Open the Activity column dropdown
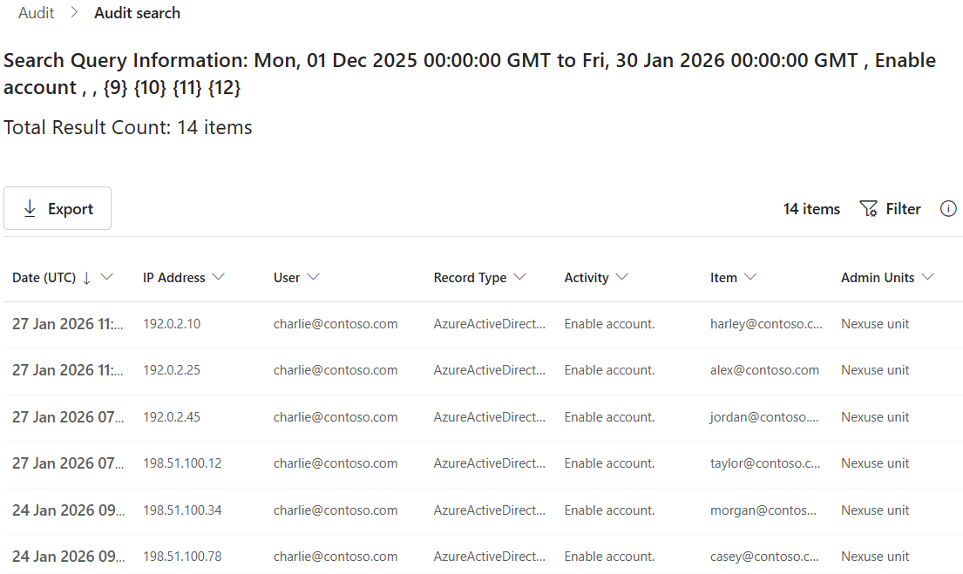Screen dimensions: 963x574 tap(622, 277)
